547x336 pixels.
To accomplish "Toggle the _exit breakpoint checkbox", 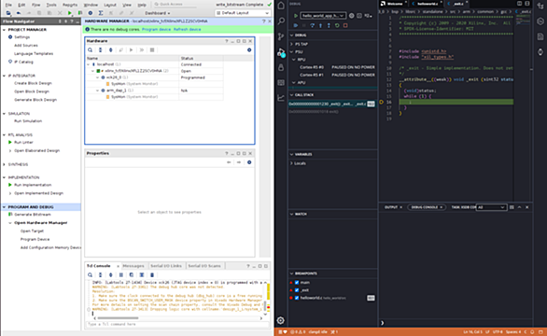I will [297, 290].
